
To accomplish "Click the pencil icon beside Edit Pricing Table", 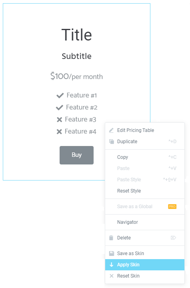I will coord(111,130).
